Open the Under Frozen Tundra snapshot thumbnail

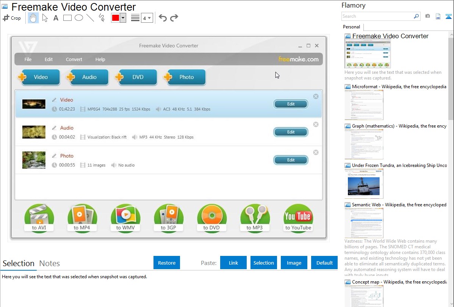pos(364,184)
